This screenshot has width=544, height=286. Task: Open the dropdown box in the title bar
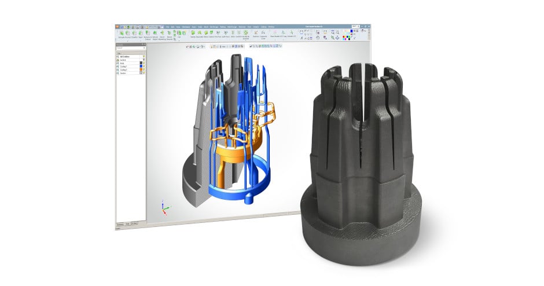[152, 27]
